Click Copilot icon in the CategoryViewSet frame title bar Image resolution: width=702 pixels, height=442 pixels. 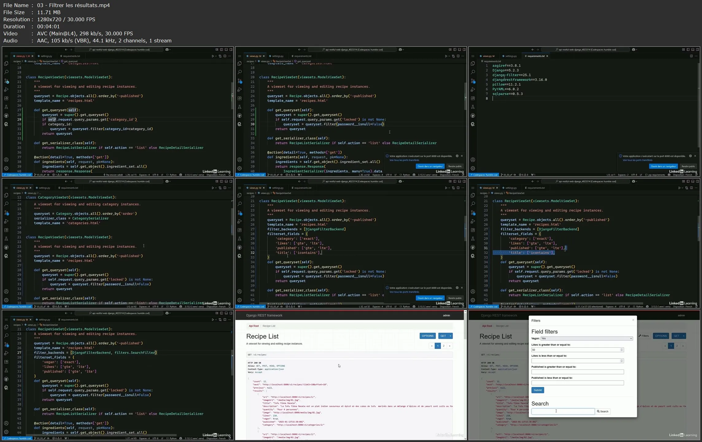click(167, 181)
